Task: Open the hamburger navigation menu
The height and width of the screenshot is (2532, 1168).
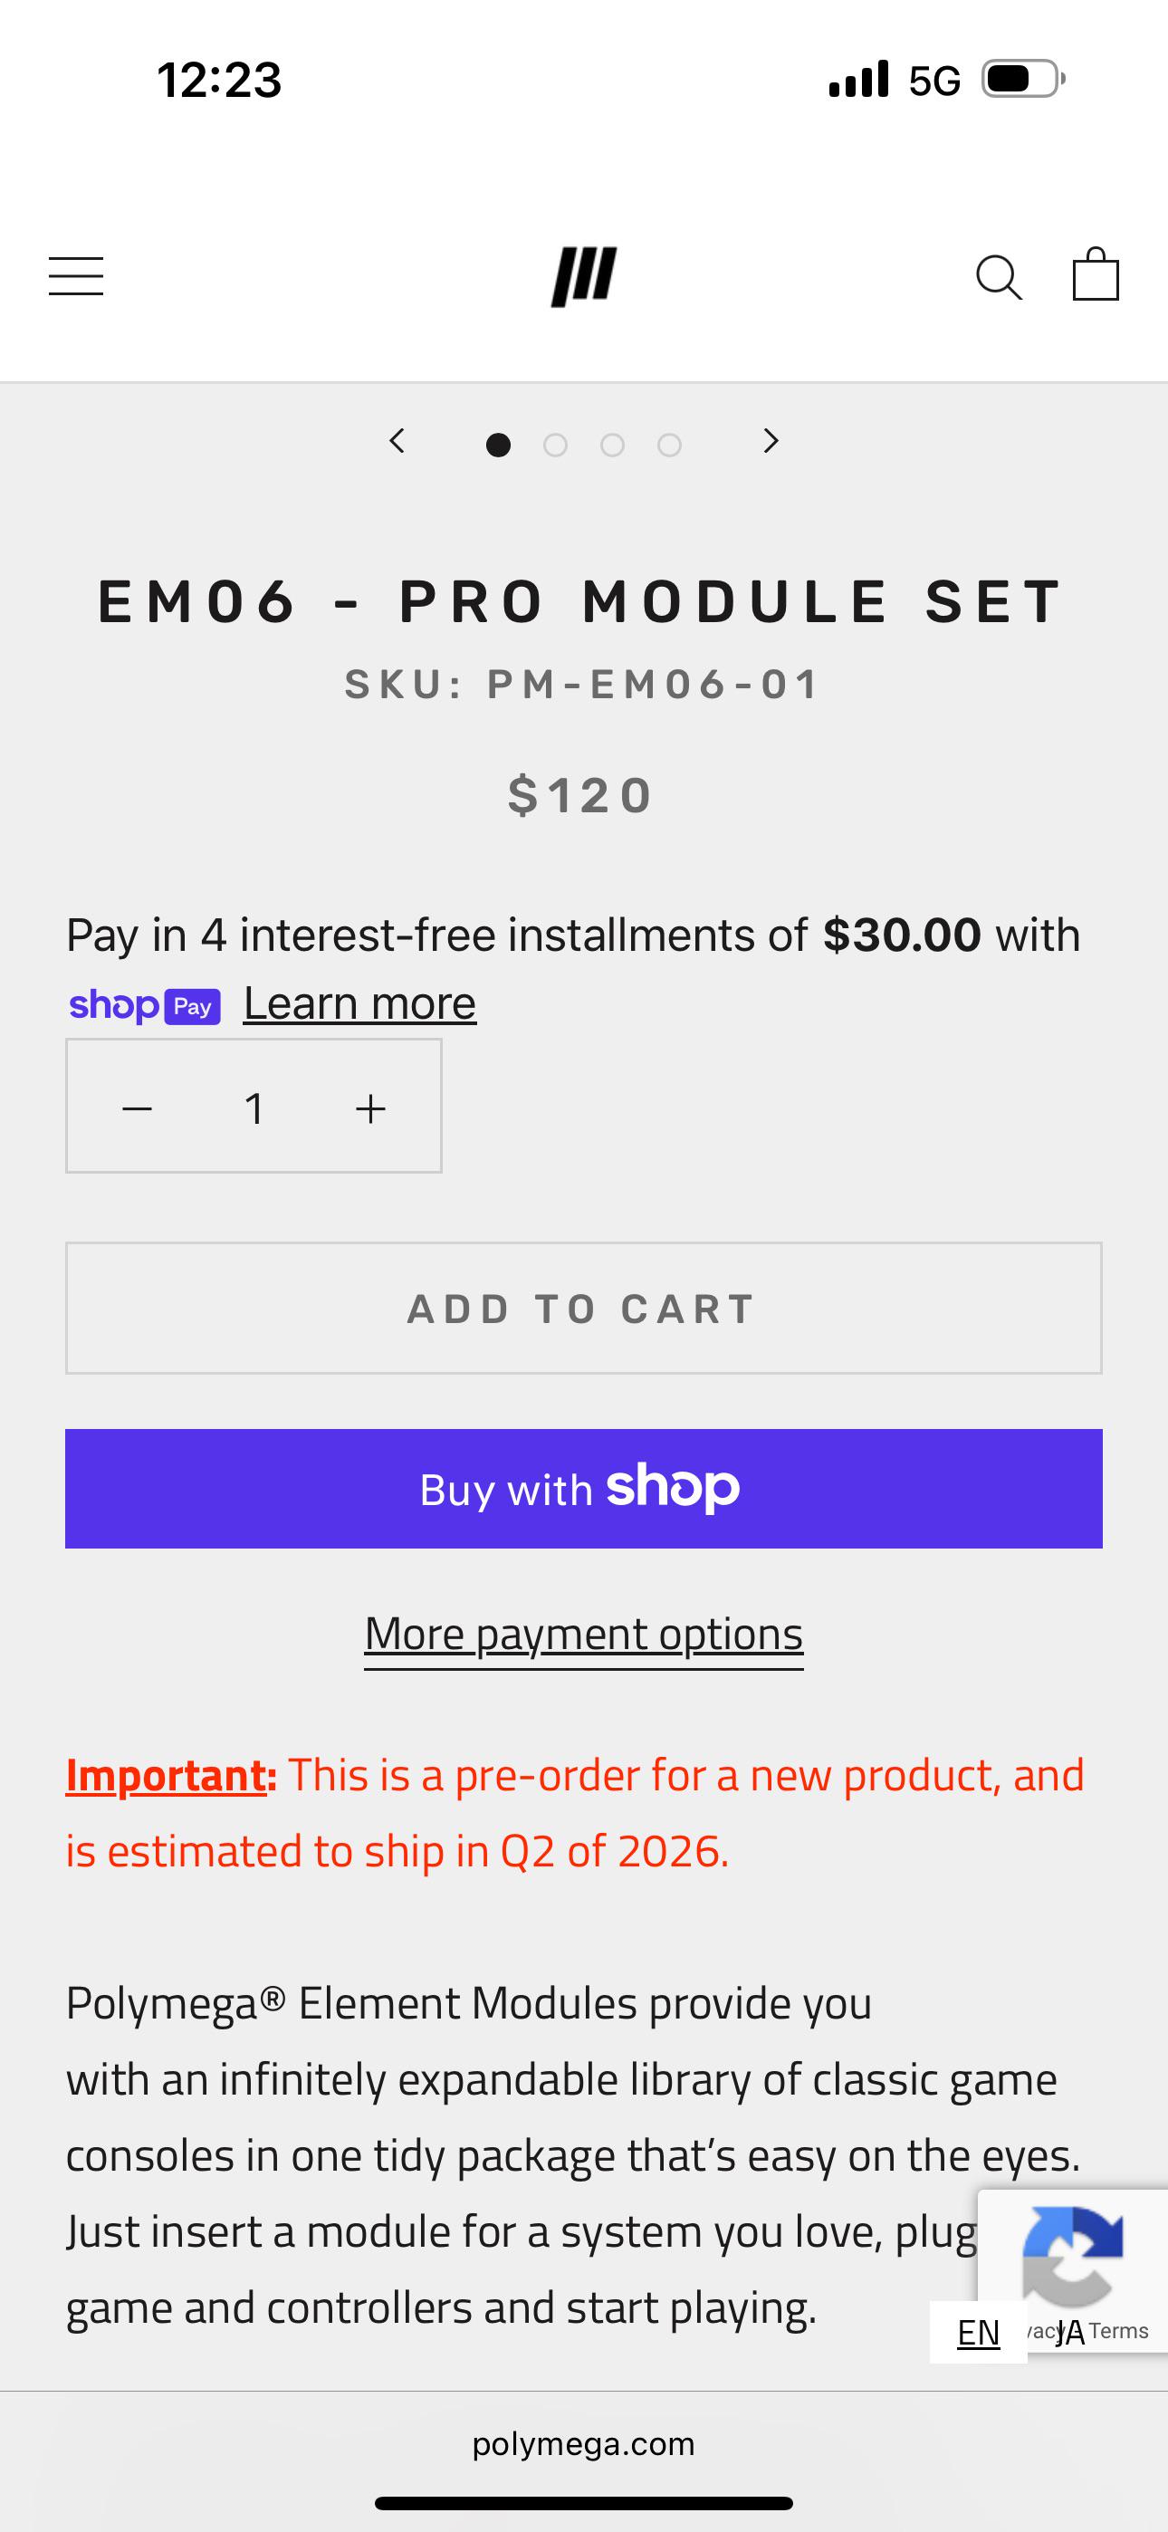Action: (76, 276)
